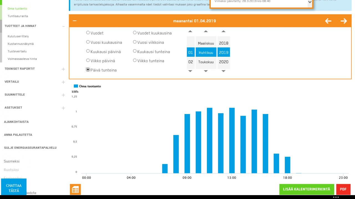Select Viikko päivinä radio option
Screen dimensions: 355x199
point(88,60)
